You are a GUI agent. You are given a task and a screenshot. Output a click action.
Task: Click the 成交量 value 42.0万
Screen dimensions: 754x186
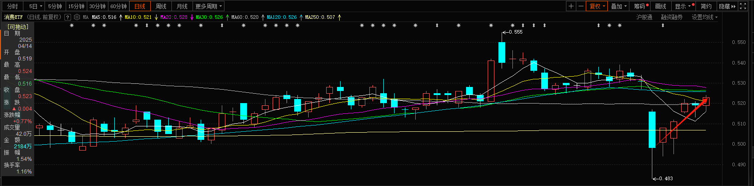(24, 134)
